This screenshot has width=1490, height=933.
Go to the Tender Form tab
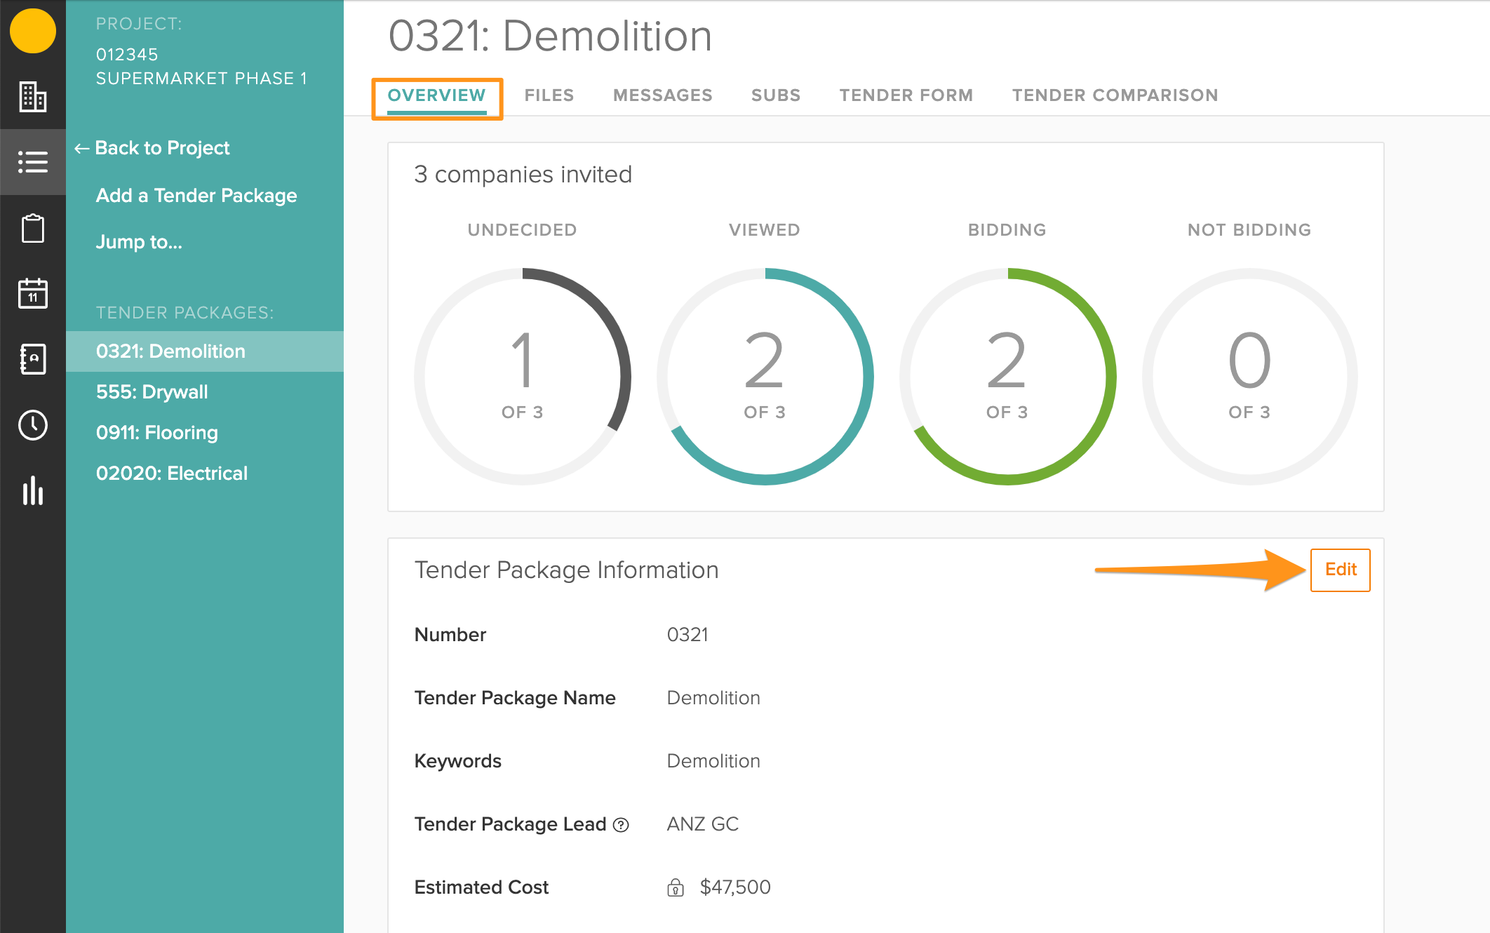point(906,95)
